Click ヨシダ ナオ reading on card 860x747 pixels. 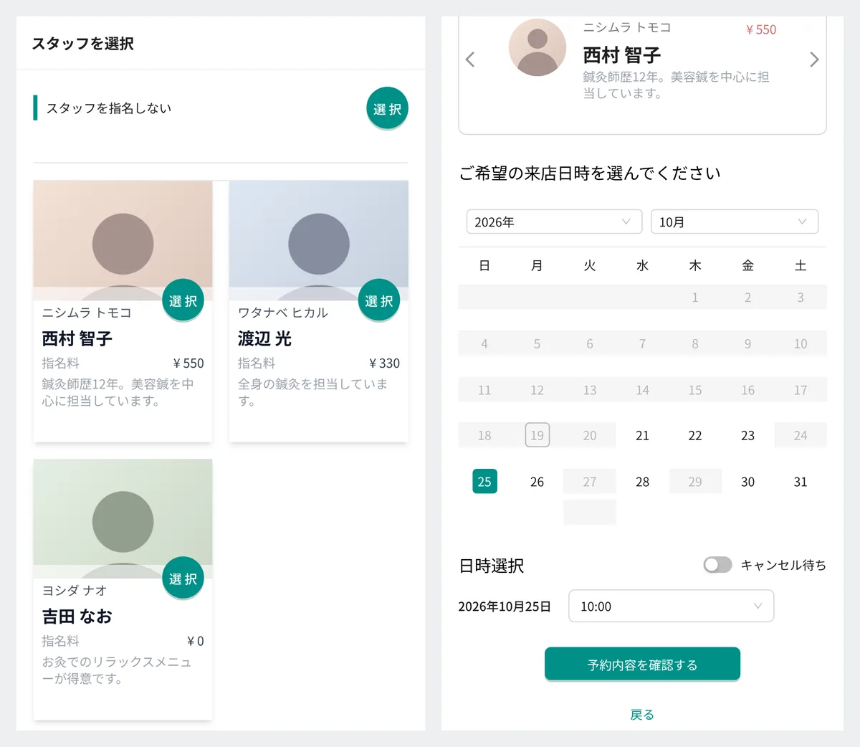[75, 591]
